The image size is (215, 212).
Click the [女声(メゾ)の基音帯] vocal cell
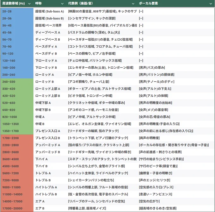[176, 110]
